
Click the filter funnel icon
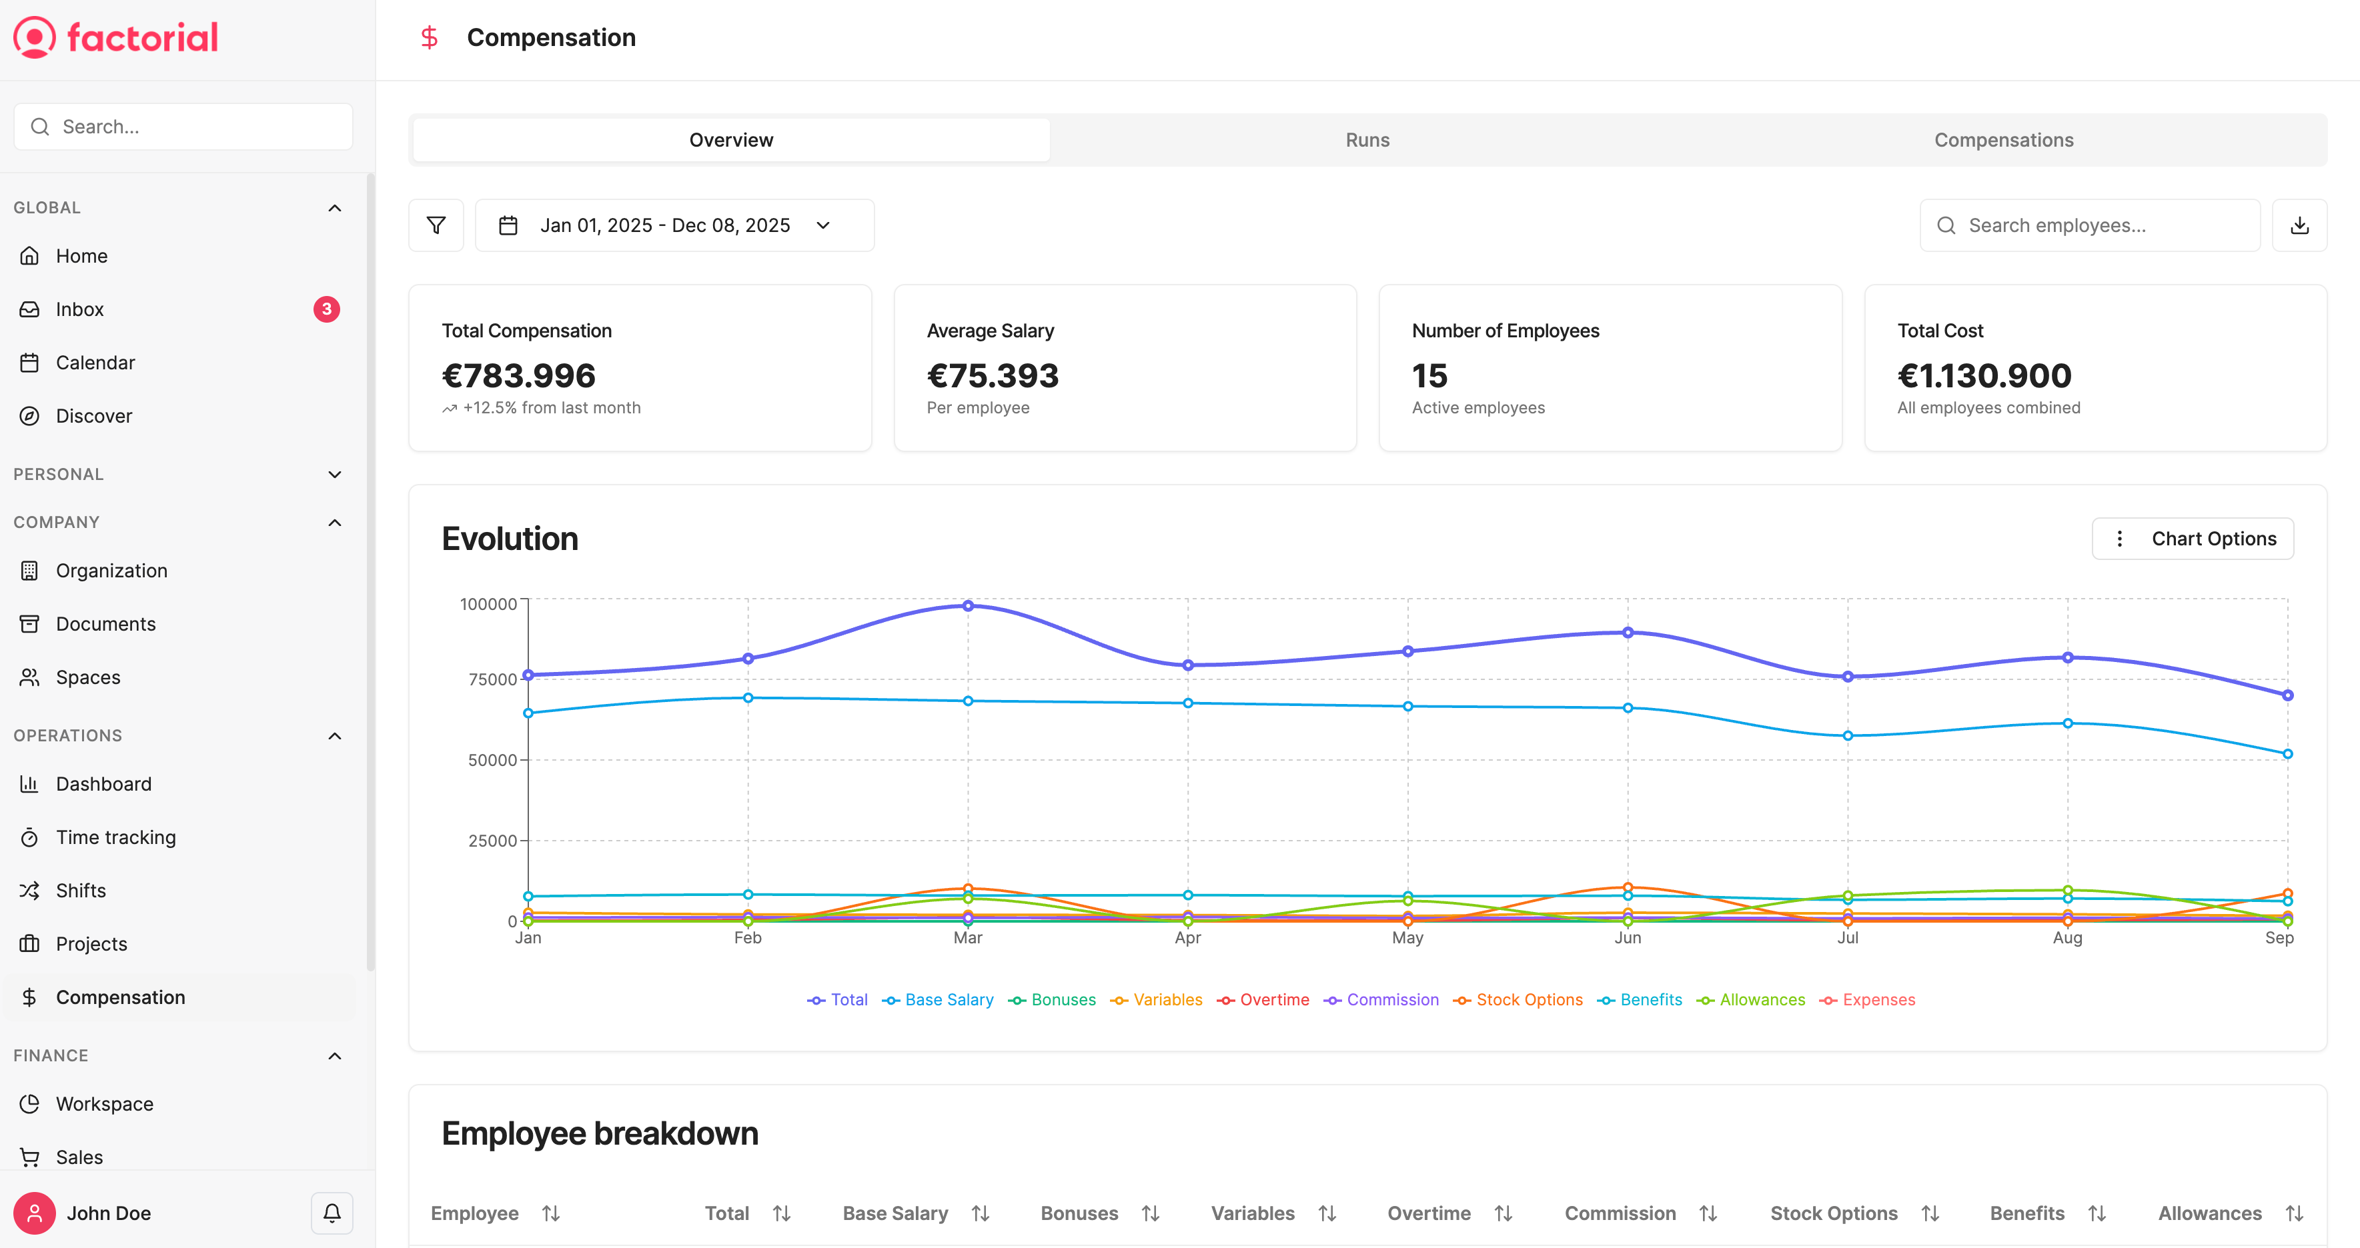(x=436, y=225)
